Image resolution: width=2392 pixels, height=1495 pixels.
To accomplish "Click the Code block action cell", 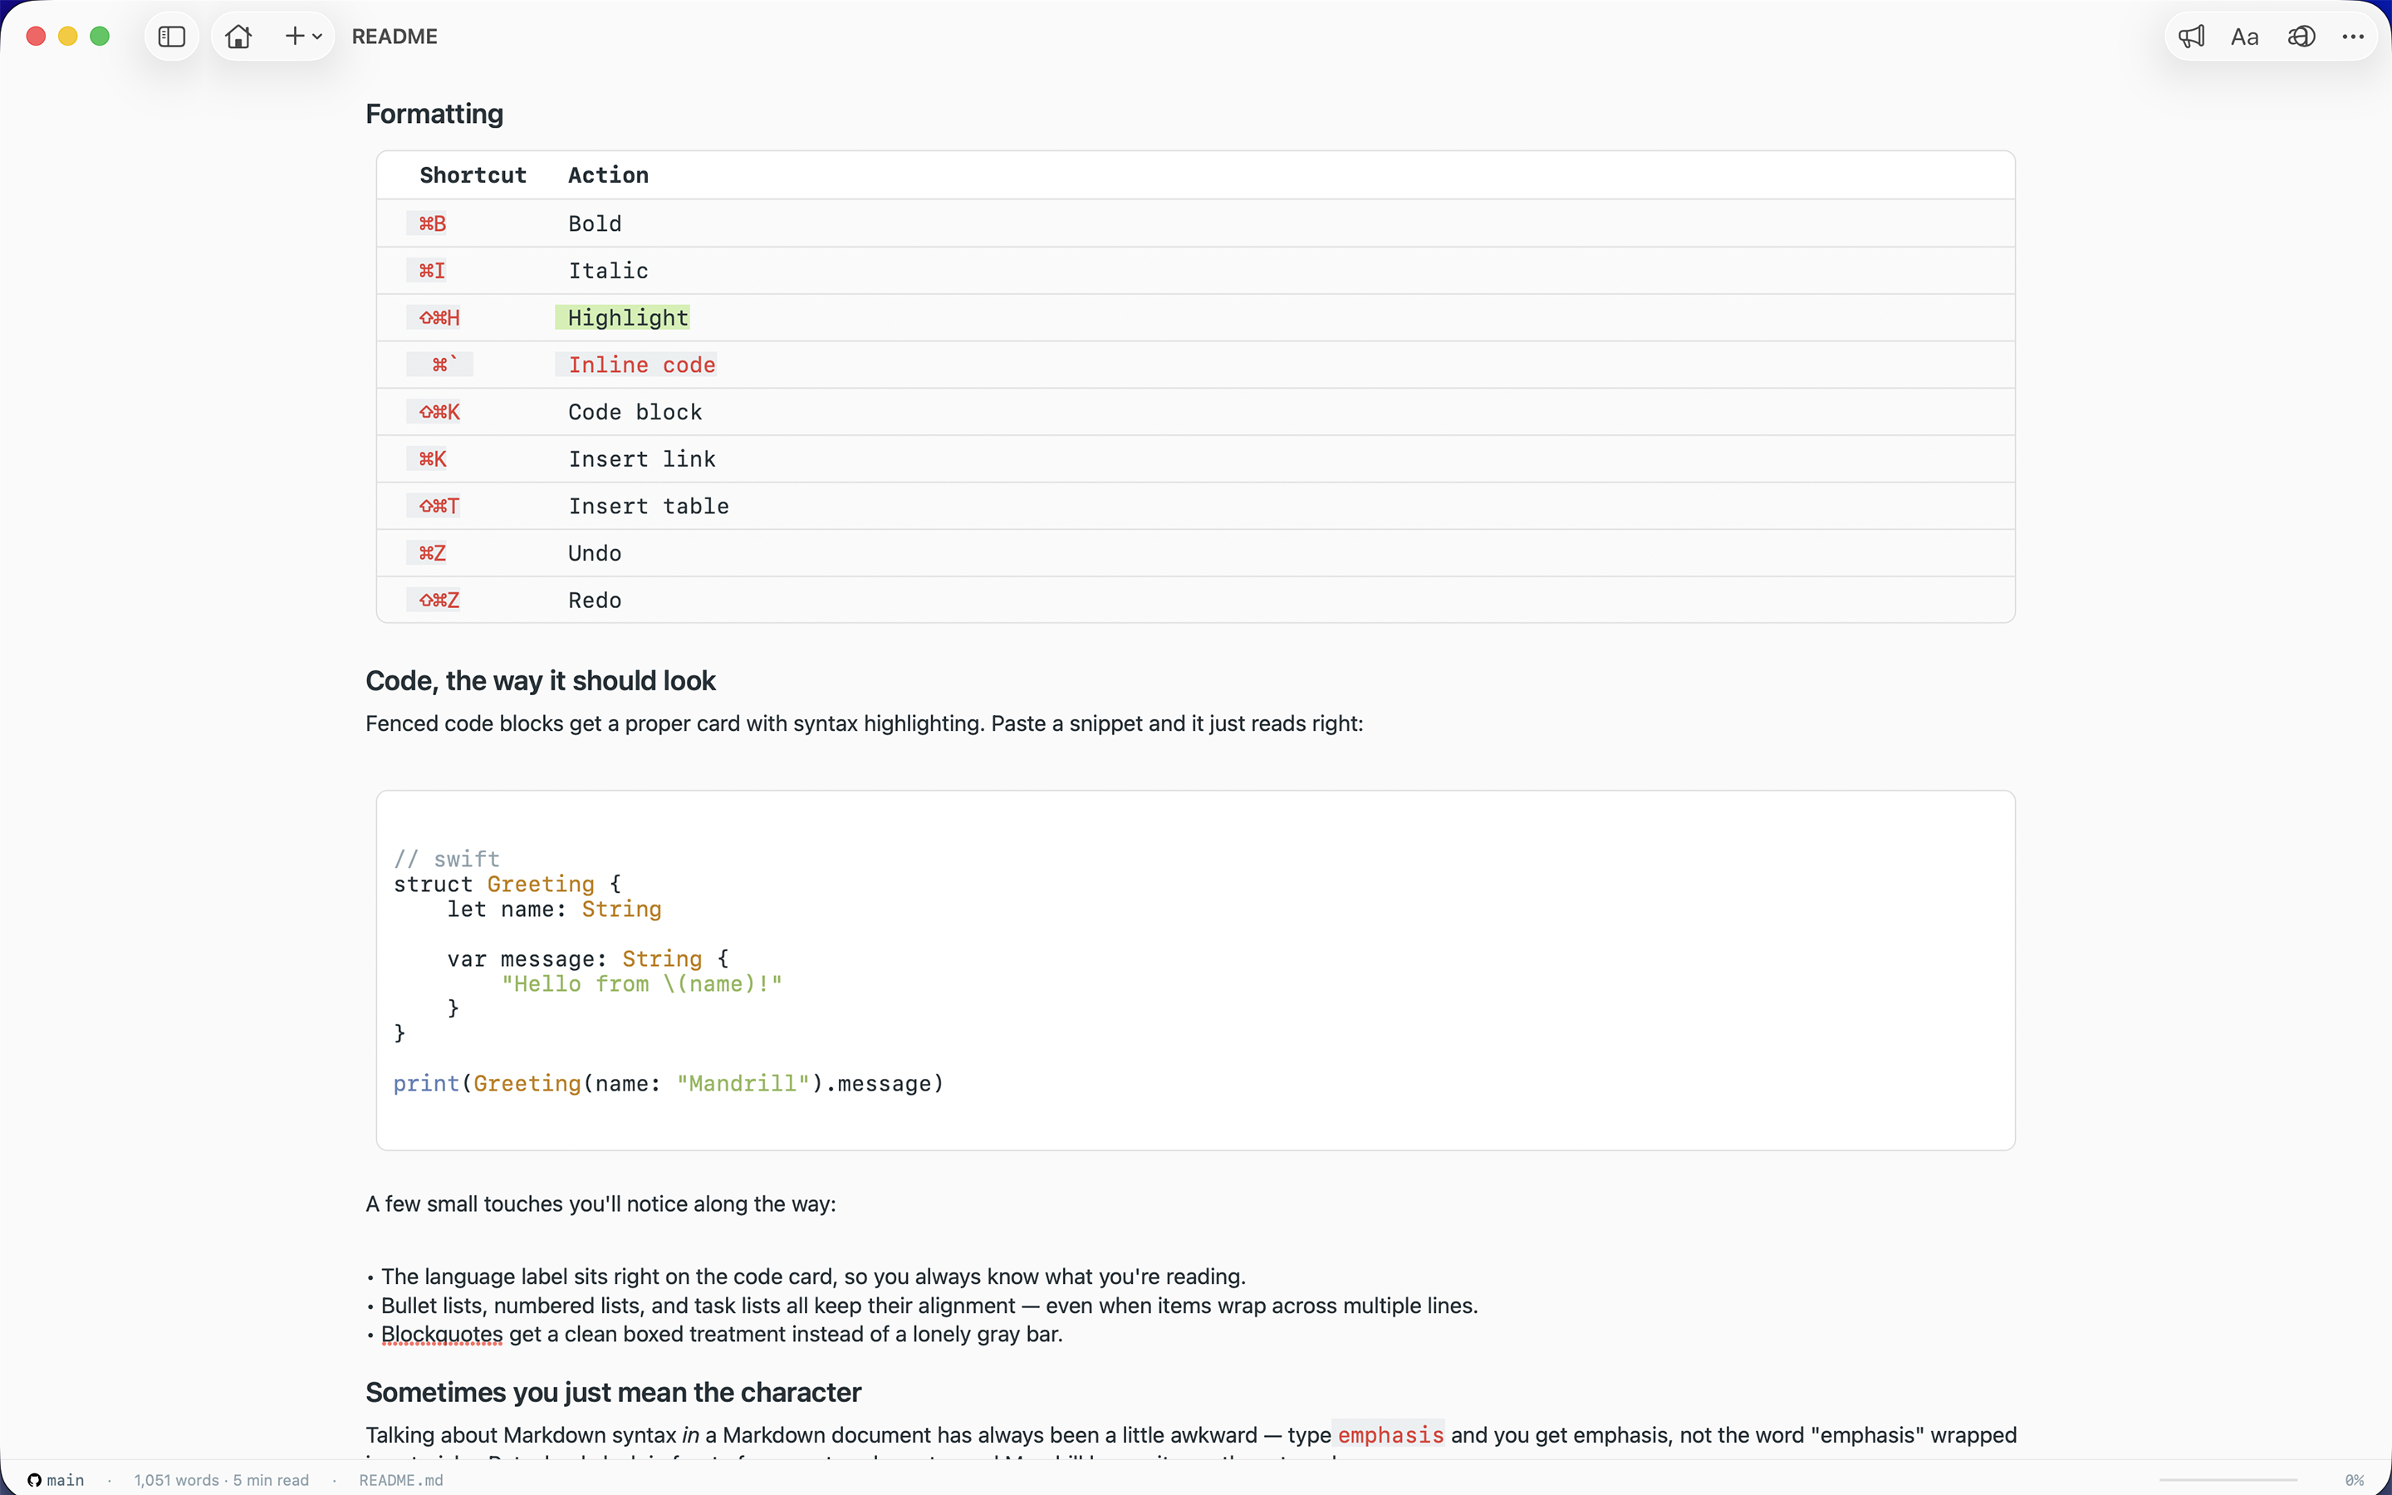I will [635, 411].
